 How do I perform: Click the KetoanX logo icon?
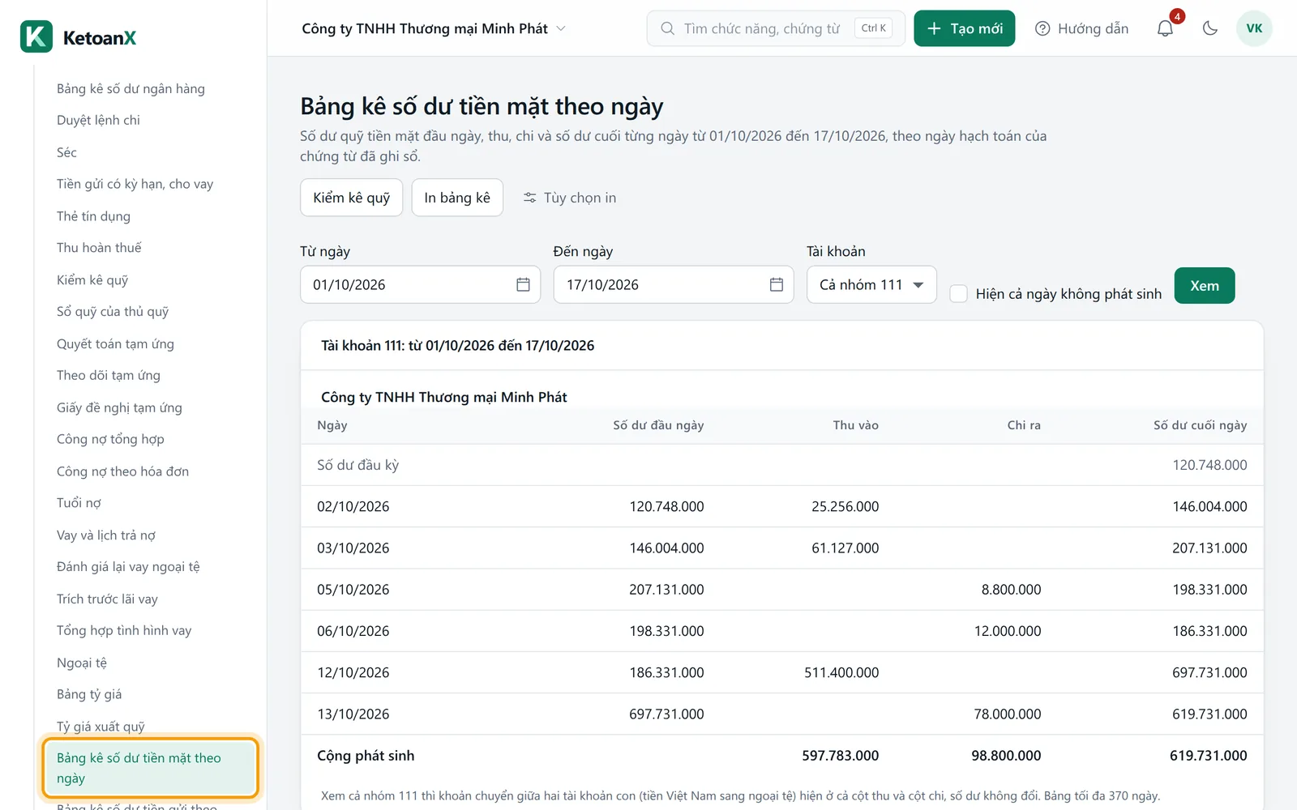click(36, 36)
